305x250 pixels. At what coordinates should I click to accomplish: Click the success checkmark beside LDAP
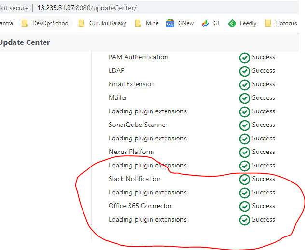point(244,71)
